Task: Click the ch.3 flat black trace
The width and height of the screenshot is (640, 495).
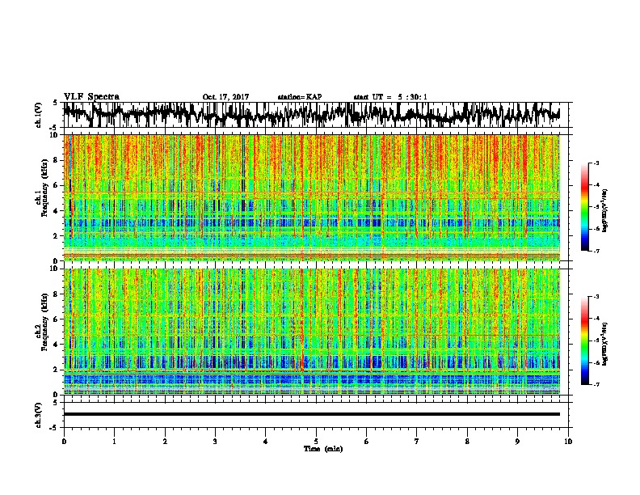Action: [311, 414]
